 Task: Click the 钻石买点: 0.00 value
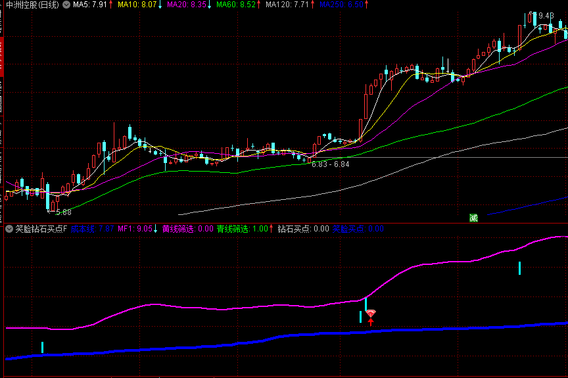point(303,229)
